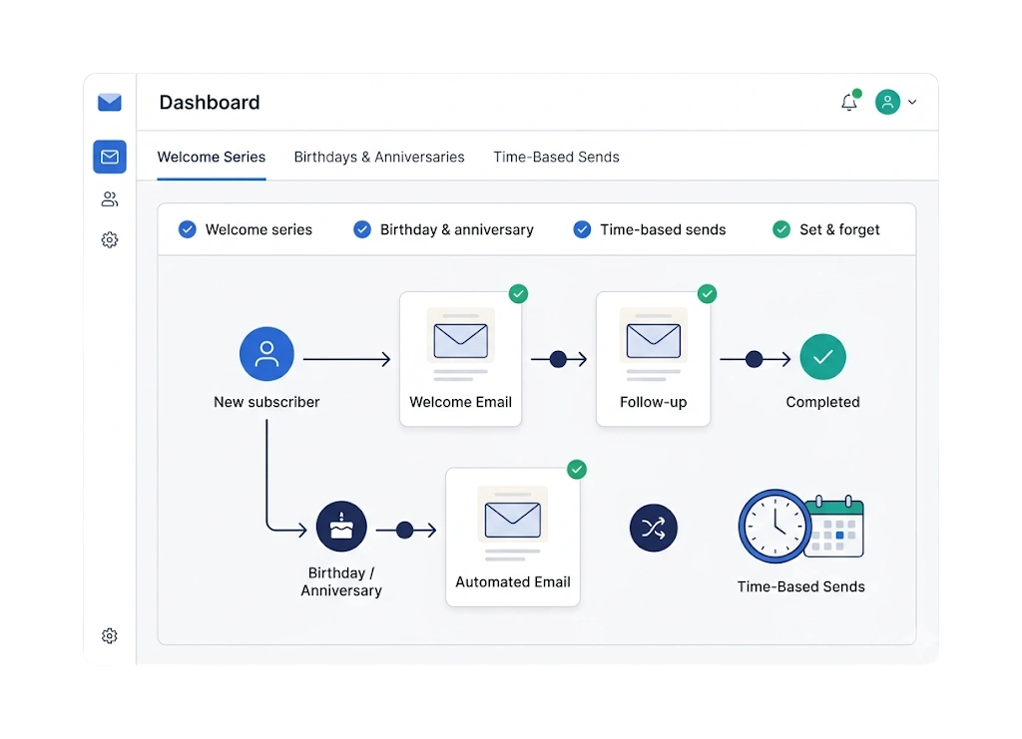1022x739 pixels.
Task: Open the Welcome Email card
Action: click(x=460, y=359)
